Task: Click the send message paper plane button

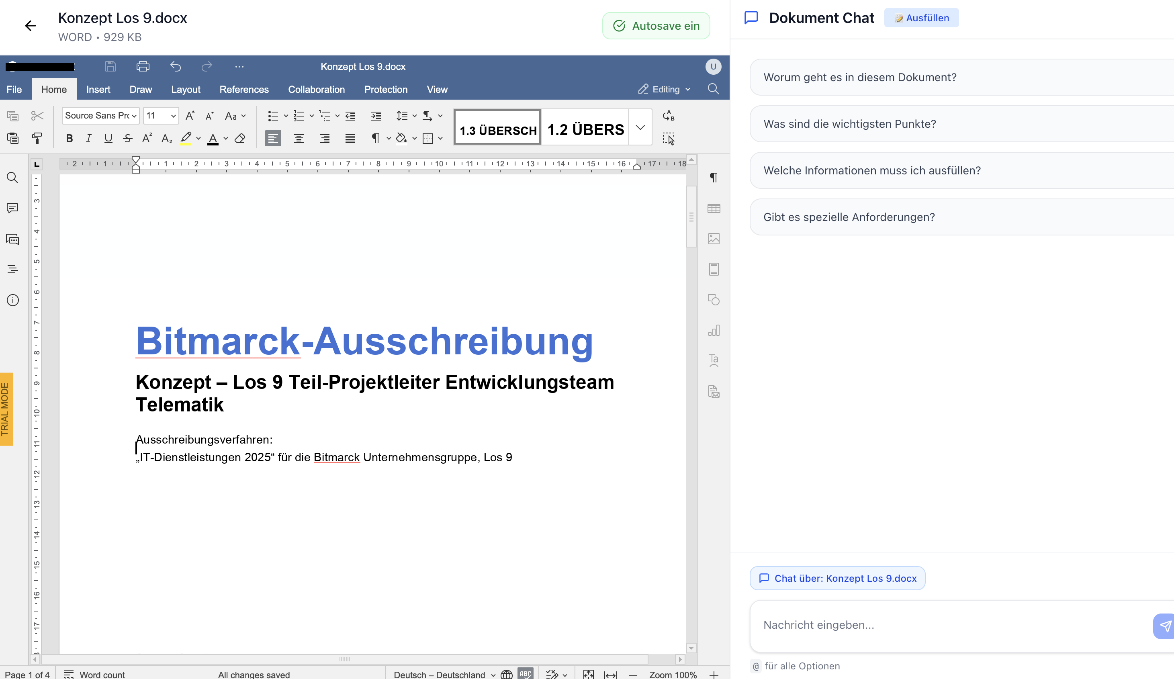Action: click(x=1165, y=626)
